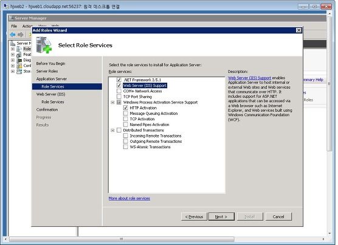Click the Cancel button
Viewport: 338px width, 245px height.
(x=278, y=216)
